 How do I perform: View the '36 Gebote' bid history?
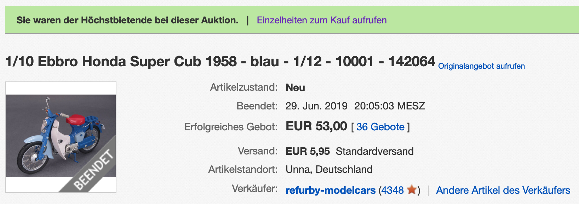point(380,127)
